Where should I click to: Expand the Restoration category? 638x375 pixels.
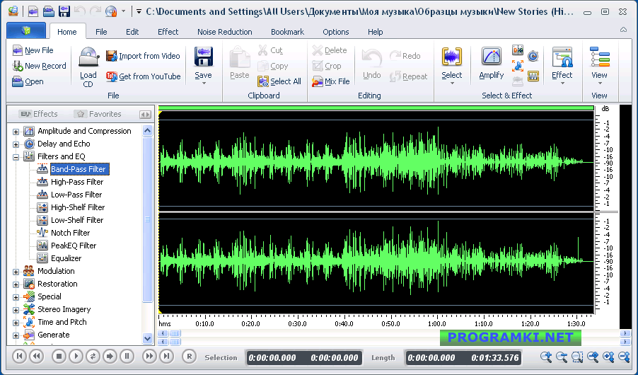[x=16, y=284]
